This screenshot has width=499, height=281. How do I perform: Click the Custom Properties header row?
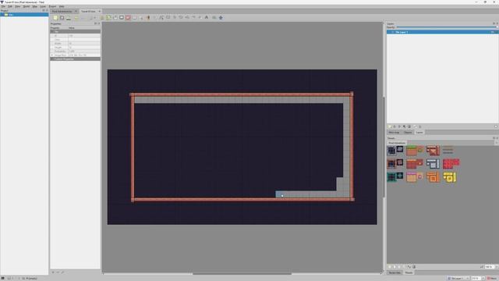pyautogui.click(x=75, y=59)
